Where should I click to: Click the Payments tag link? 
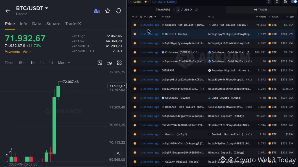12,52
